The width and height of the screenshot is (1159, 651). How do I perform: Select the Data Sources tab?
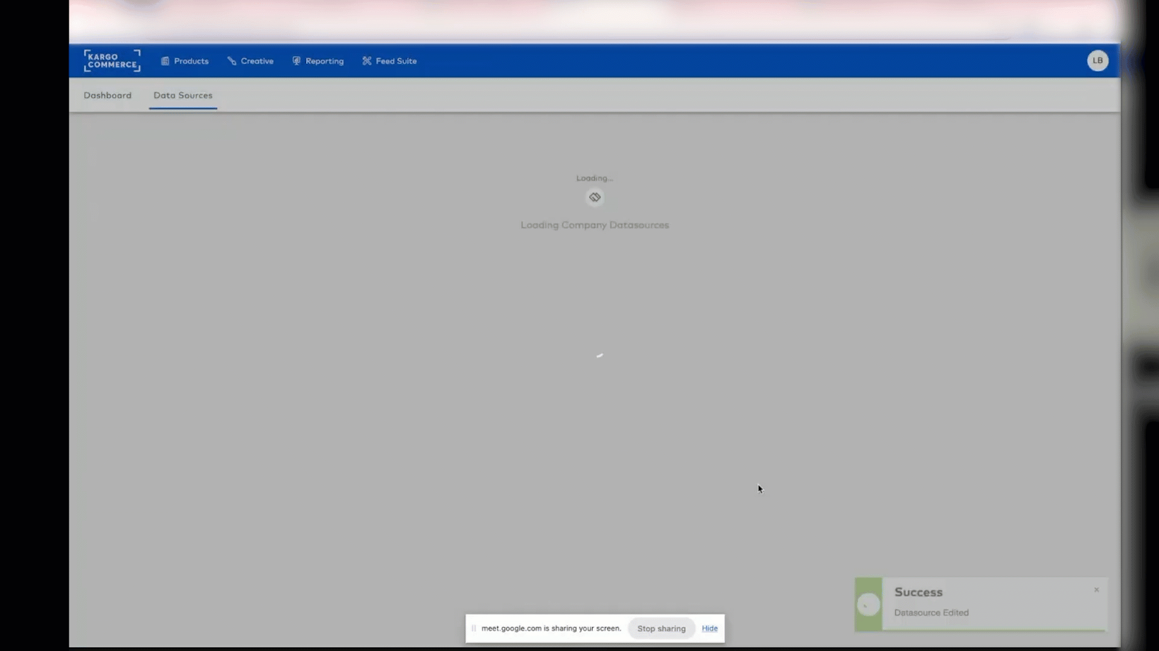pos(183,95)
